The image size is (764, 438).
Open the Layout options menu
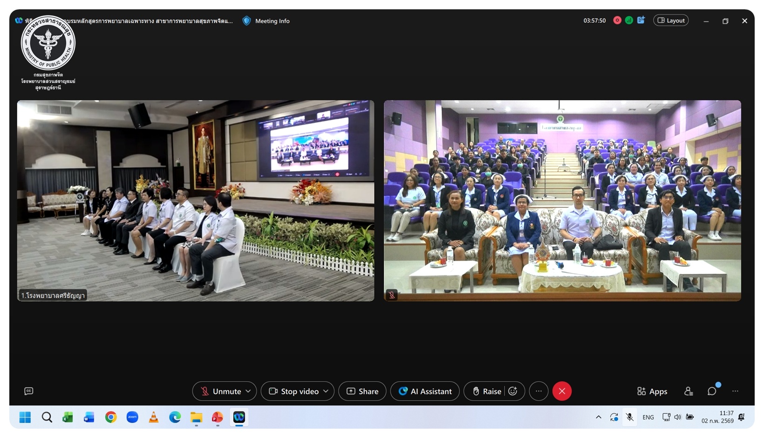[671, 21]
